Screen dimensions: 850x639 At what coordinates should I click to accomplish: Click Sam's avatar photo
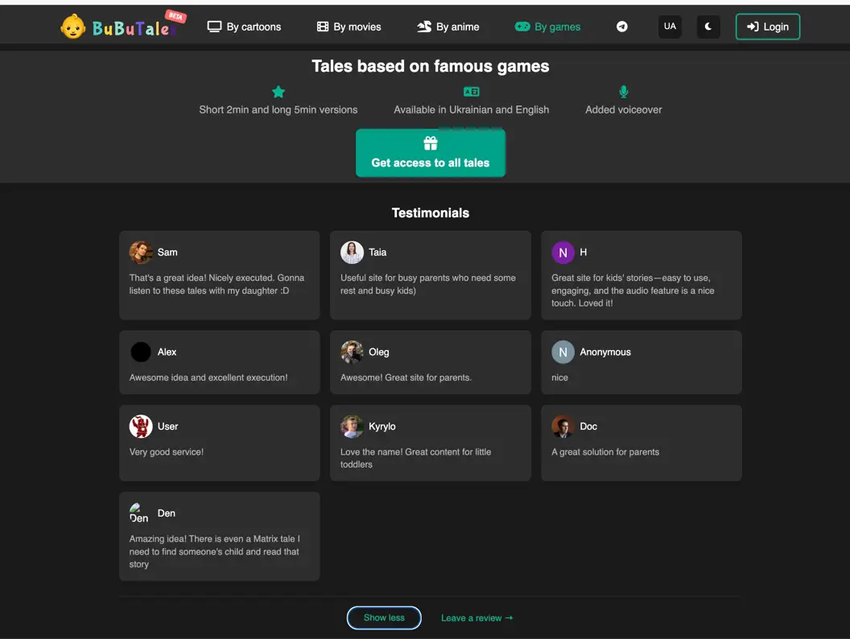tap(141, 253)
